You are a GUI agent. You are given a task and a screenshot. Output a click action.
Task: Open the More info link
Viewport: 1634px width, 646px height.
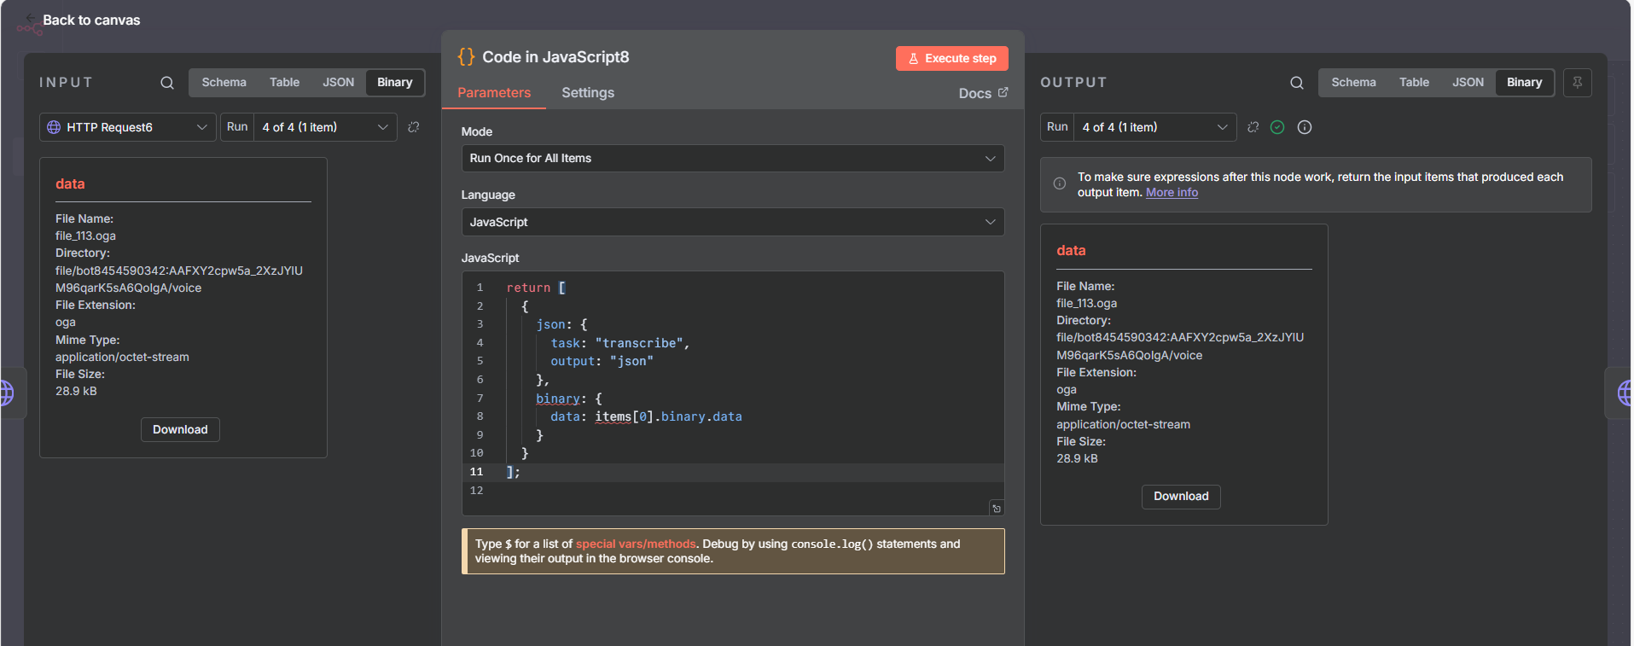point(1171,193)
